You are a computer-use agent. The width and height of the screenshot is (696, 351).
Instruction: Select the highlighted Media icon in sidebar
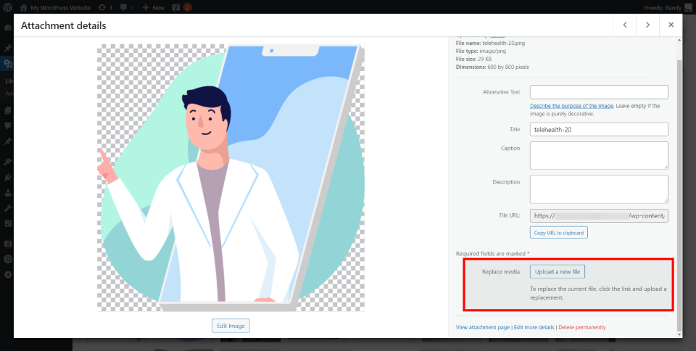(x=7, y=64)
